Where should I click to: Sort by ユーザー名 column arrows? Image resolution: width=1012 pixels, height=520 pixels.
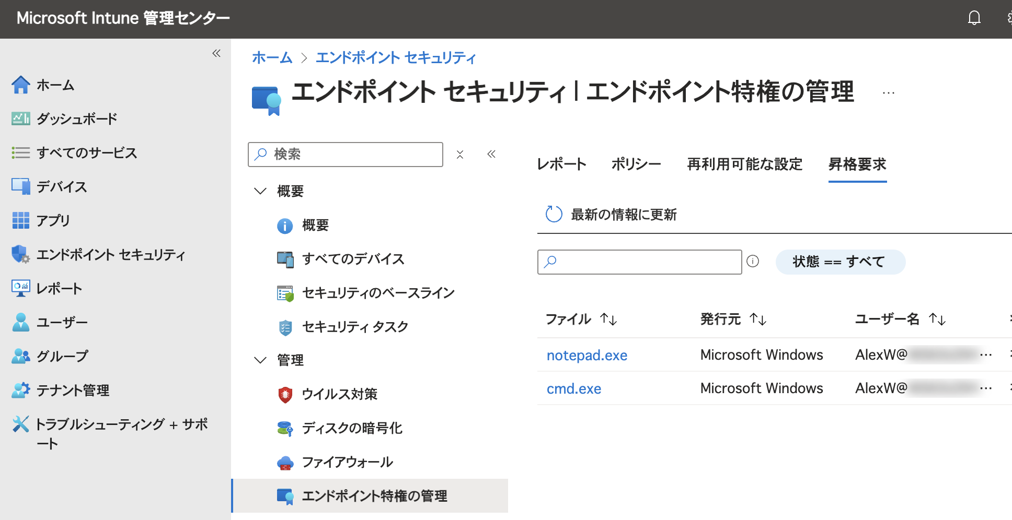937,319
